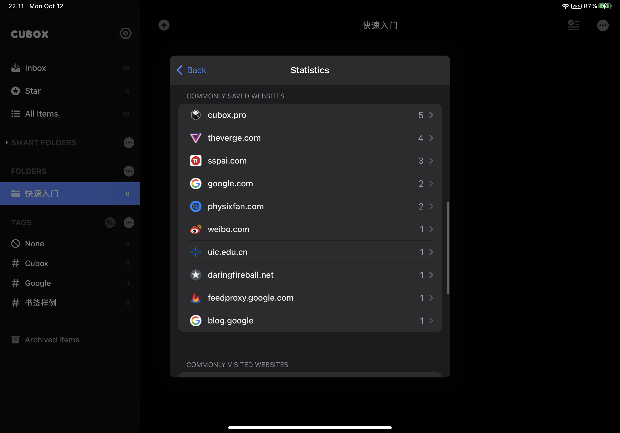This screenshot has height=433, width=620.
Task: Open the Inbox tray icon
Action: click(x=16, y=68)
